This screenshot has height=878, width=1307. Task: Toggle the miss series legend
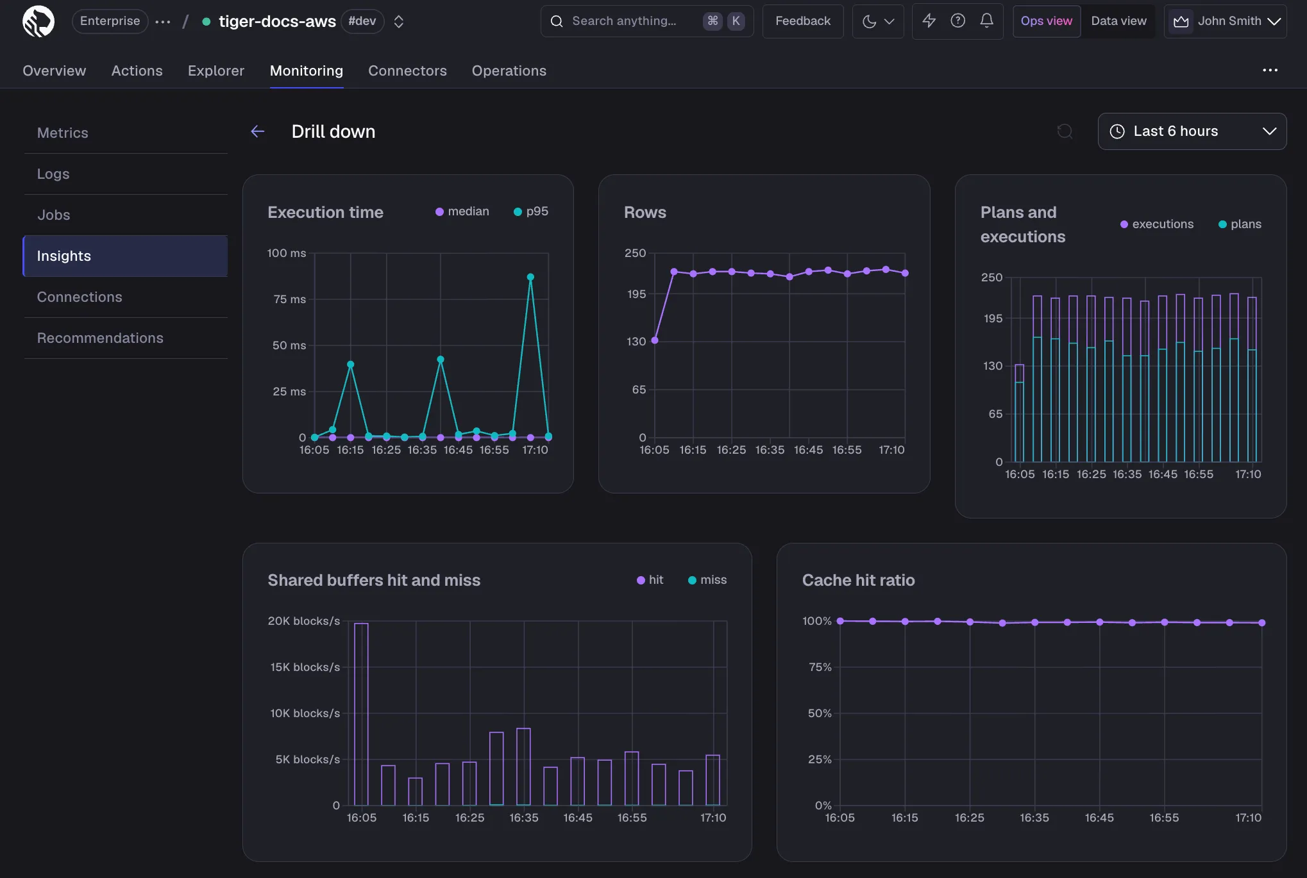tap(707, 580)
